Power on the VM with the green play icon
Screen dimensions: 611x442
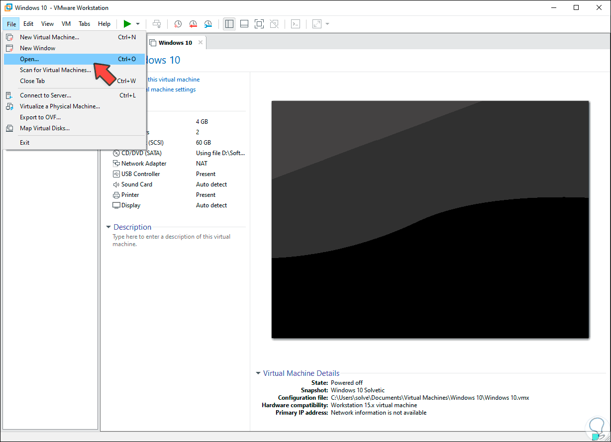[x=127, y=24]
